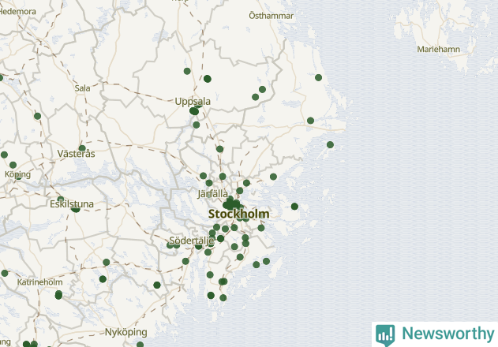Click the Södertälje city label

click(192, 241)
